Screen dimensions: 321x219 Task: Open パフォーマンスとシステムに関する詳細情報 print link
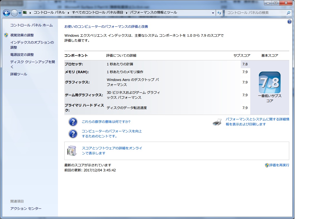(257, 122)
